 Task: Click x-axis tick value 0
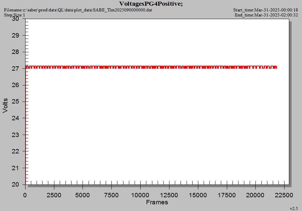[25, 195]
